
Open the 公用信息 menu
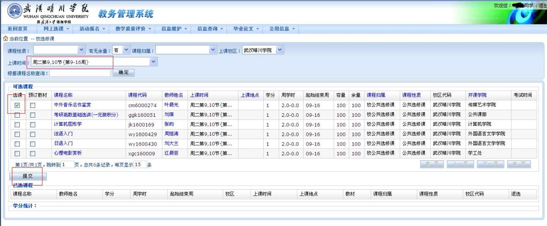[x=282, y=29]
